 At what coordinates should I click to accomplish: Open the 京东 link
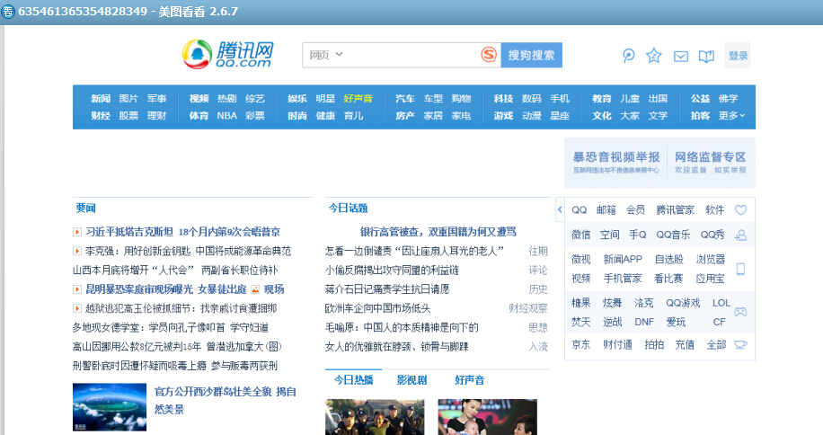coord(581,345)
